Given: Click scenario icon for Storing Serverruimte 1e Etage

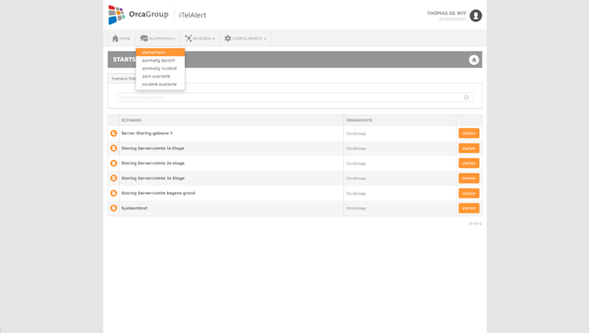Looking at the screenshot, I should (114, 148).
